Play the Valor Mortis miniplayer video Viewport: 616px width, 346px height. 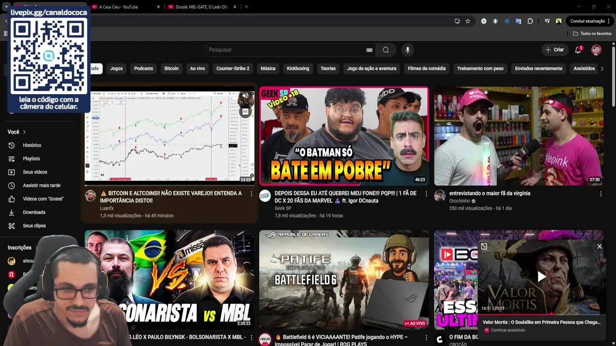(541, 276)
